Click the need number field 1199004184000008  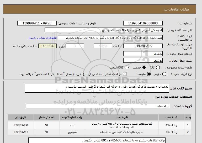[143, 23]
